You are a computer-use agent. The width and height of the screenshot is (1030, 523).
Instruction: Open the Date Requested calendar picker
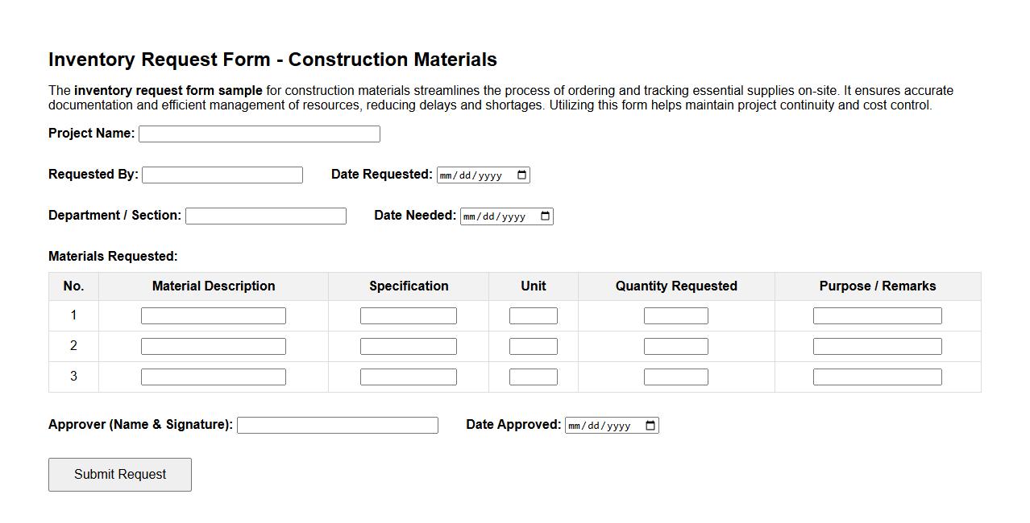tap(521, 175)
